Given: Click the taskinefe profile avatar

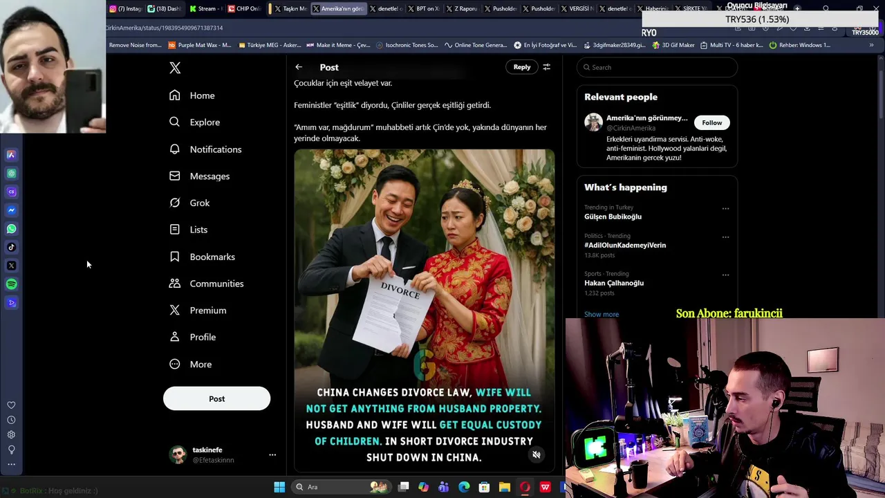Looking at the screenshot, I should [178, 455].
